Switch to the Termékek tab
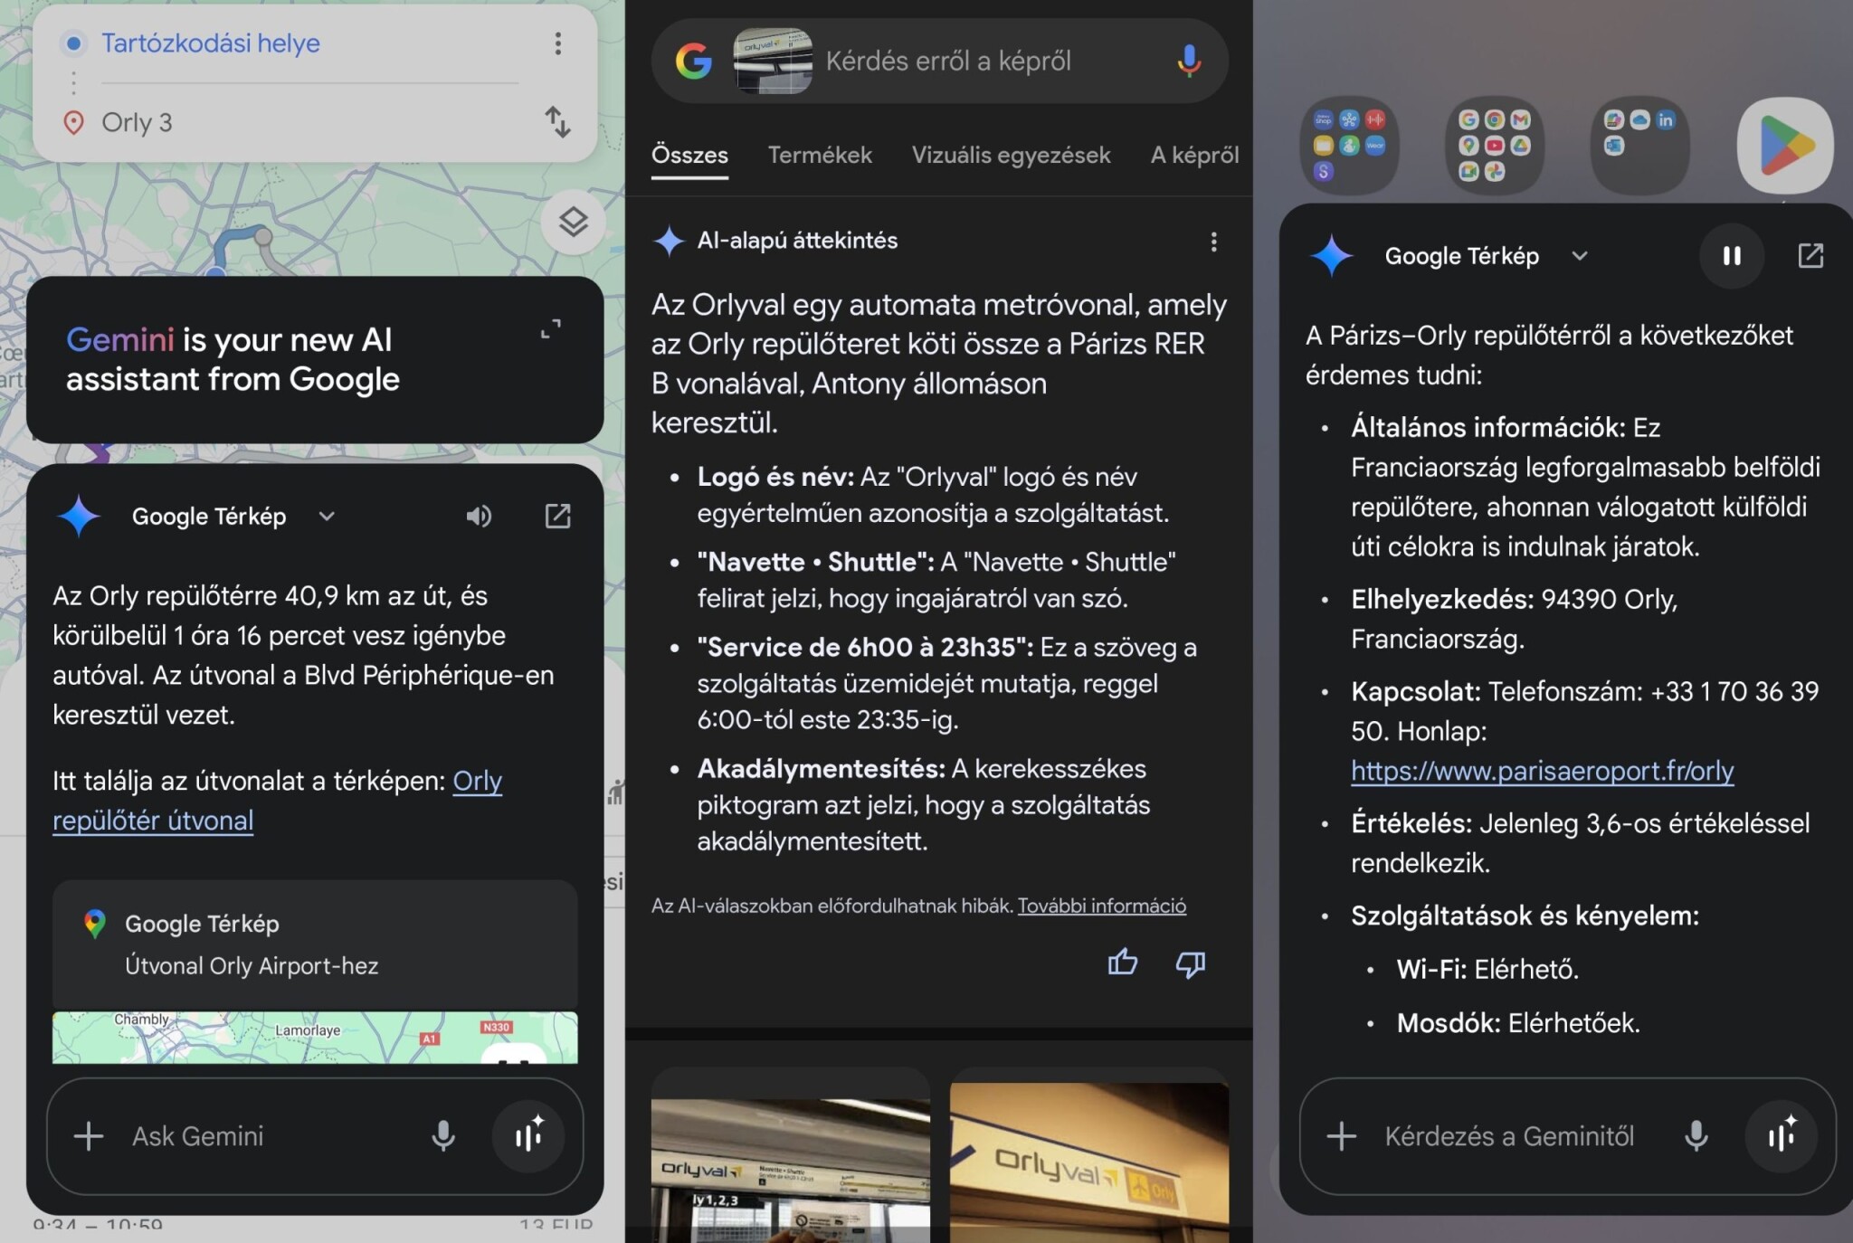This screenshot has width=1853, height=1243. [x=820, y=156]
